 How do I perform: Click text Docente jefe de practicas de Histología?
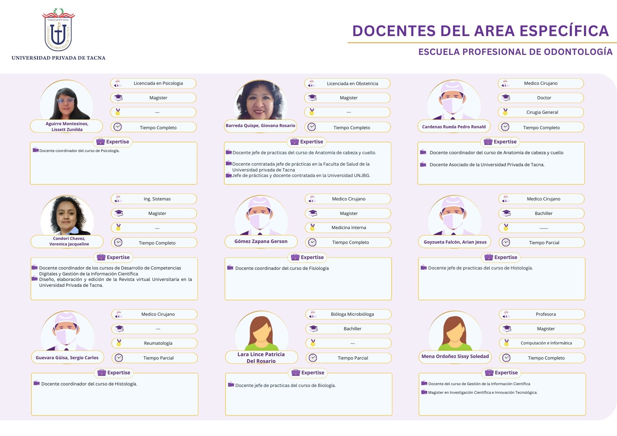480,268
